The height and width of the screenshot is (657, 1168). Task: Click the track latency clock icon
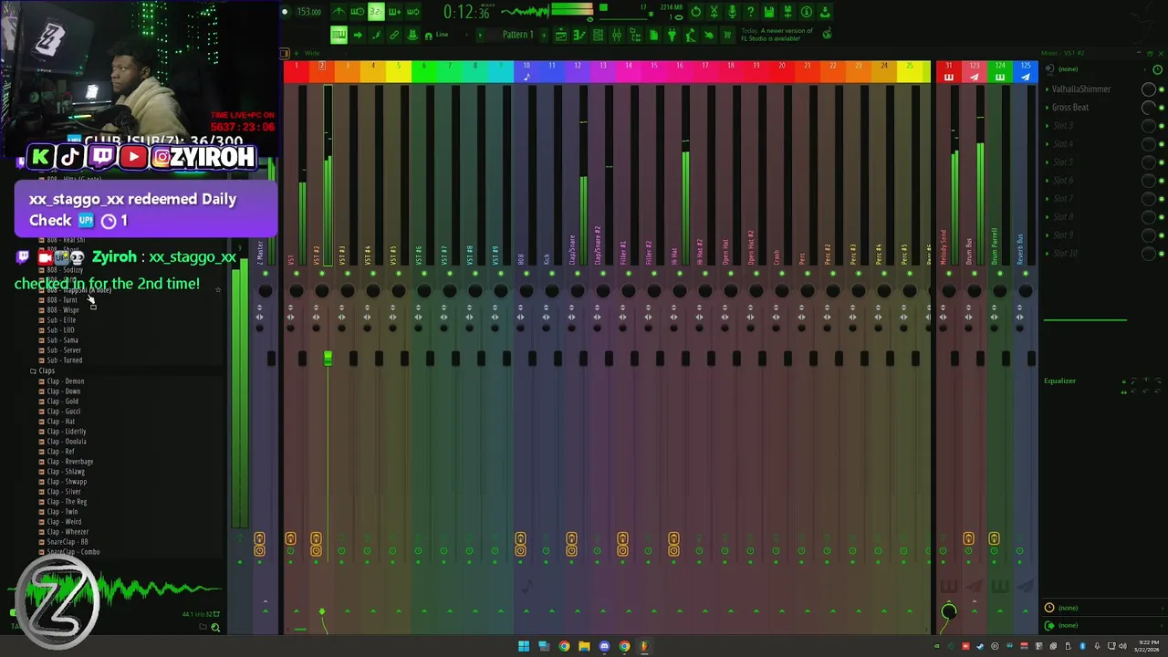point(1049,608)
